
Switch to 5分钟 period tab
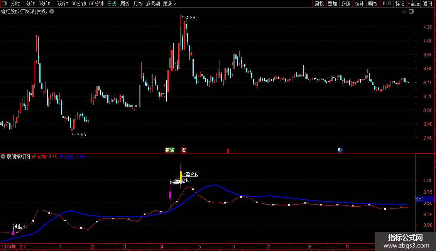pos(44,3)
